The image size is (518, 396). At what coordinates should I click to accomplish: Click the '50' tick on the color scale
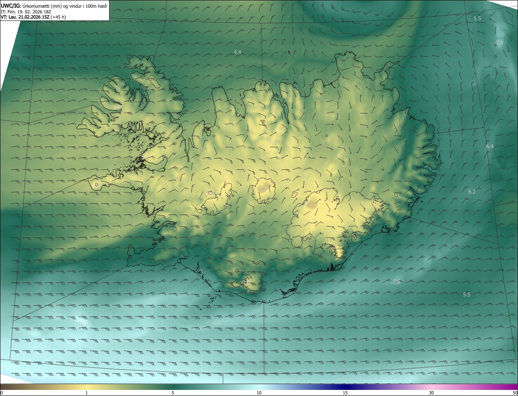[x=515, y=393]
